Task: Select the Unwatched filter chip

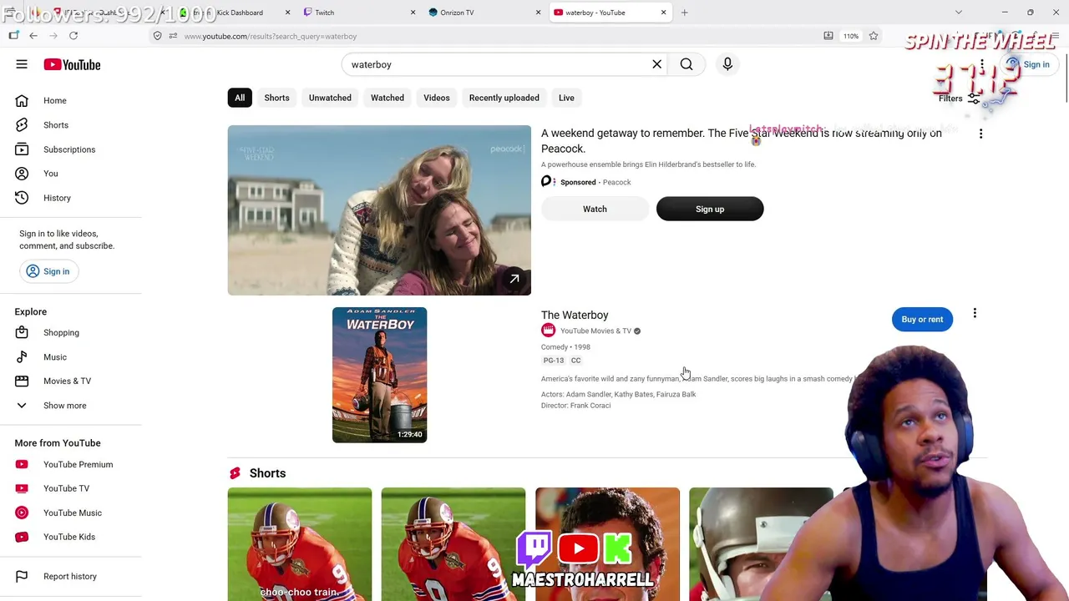Action: pos(330,98)
